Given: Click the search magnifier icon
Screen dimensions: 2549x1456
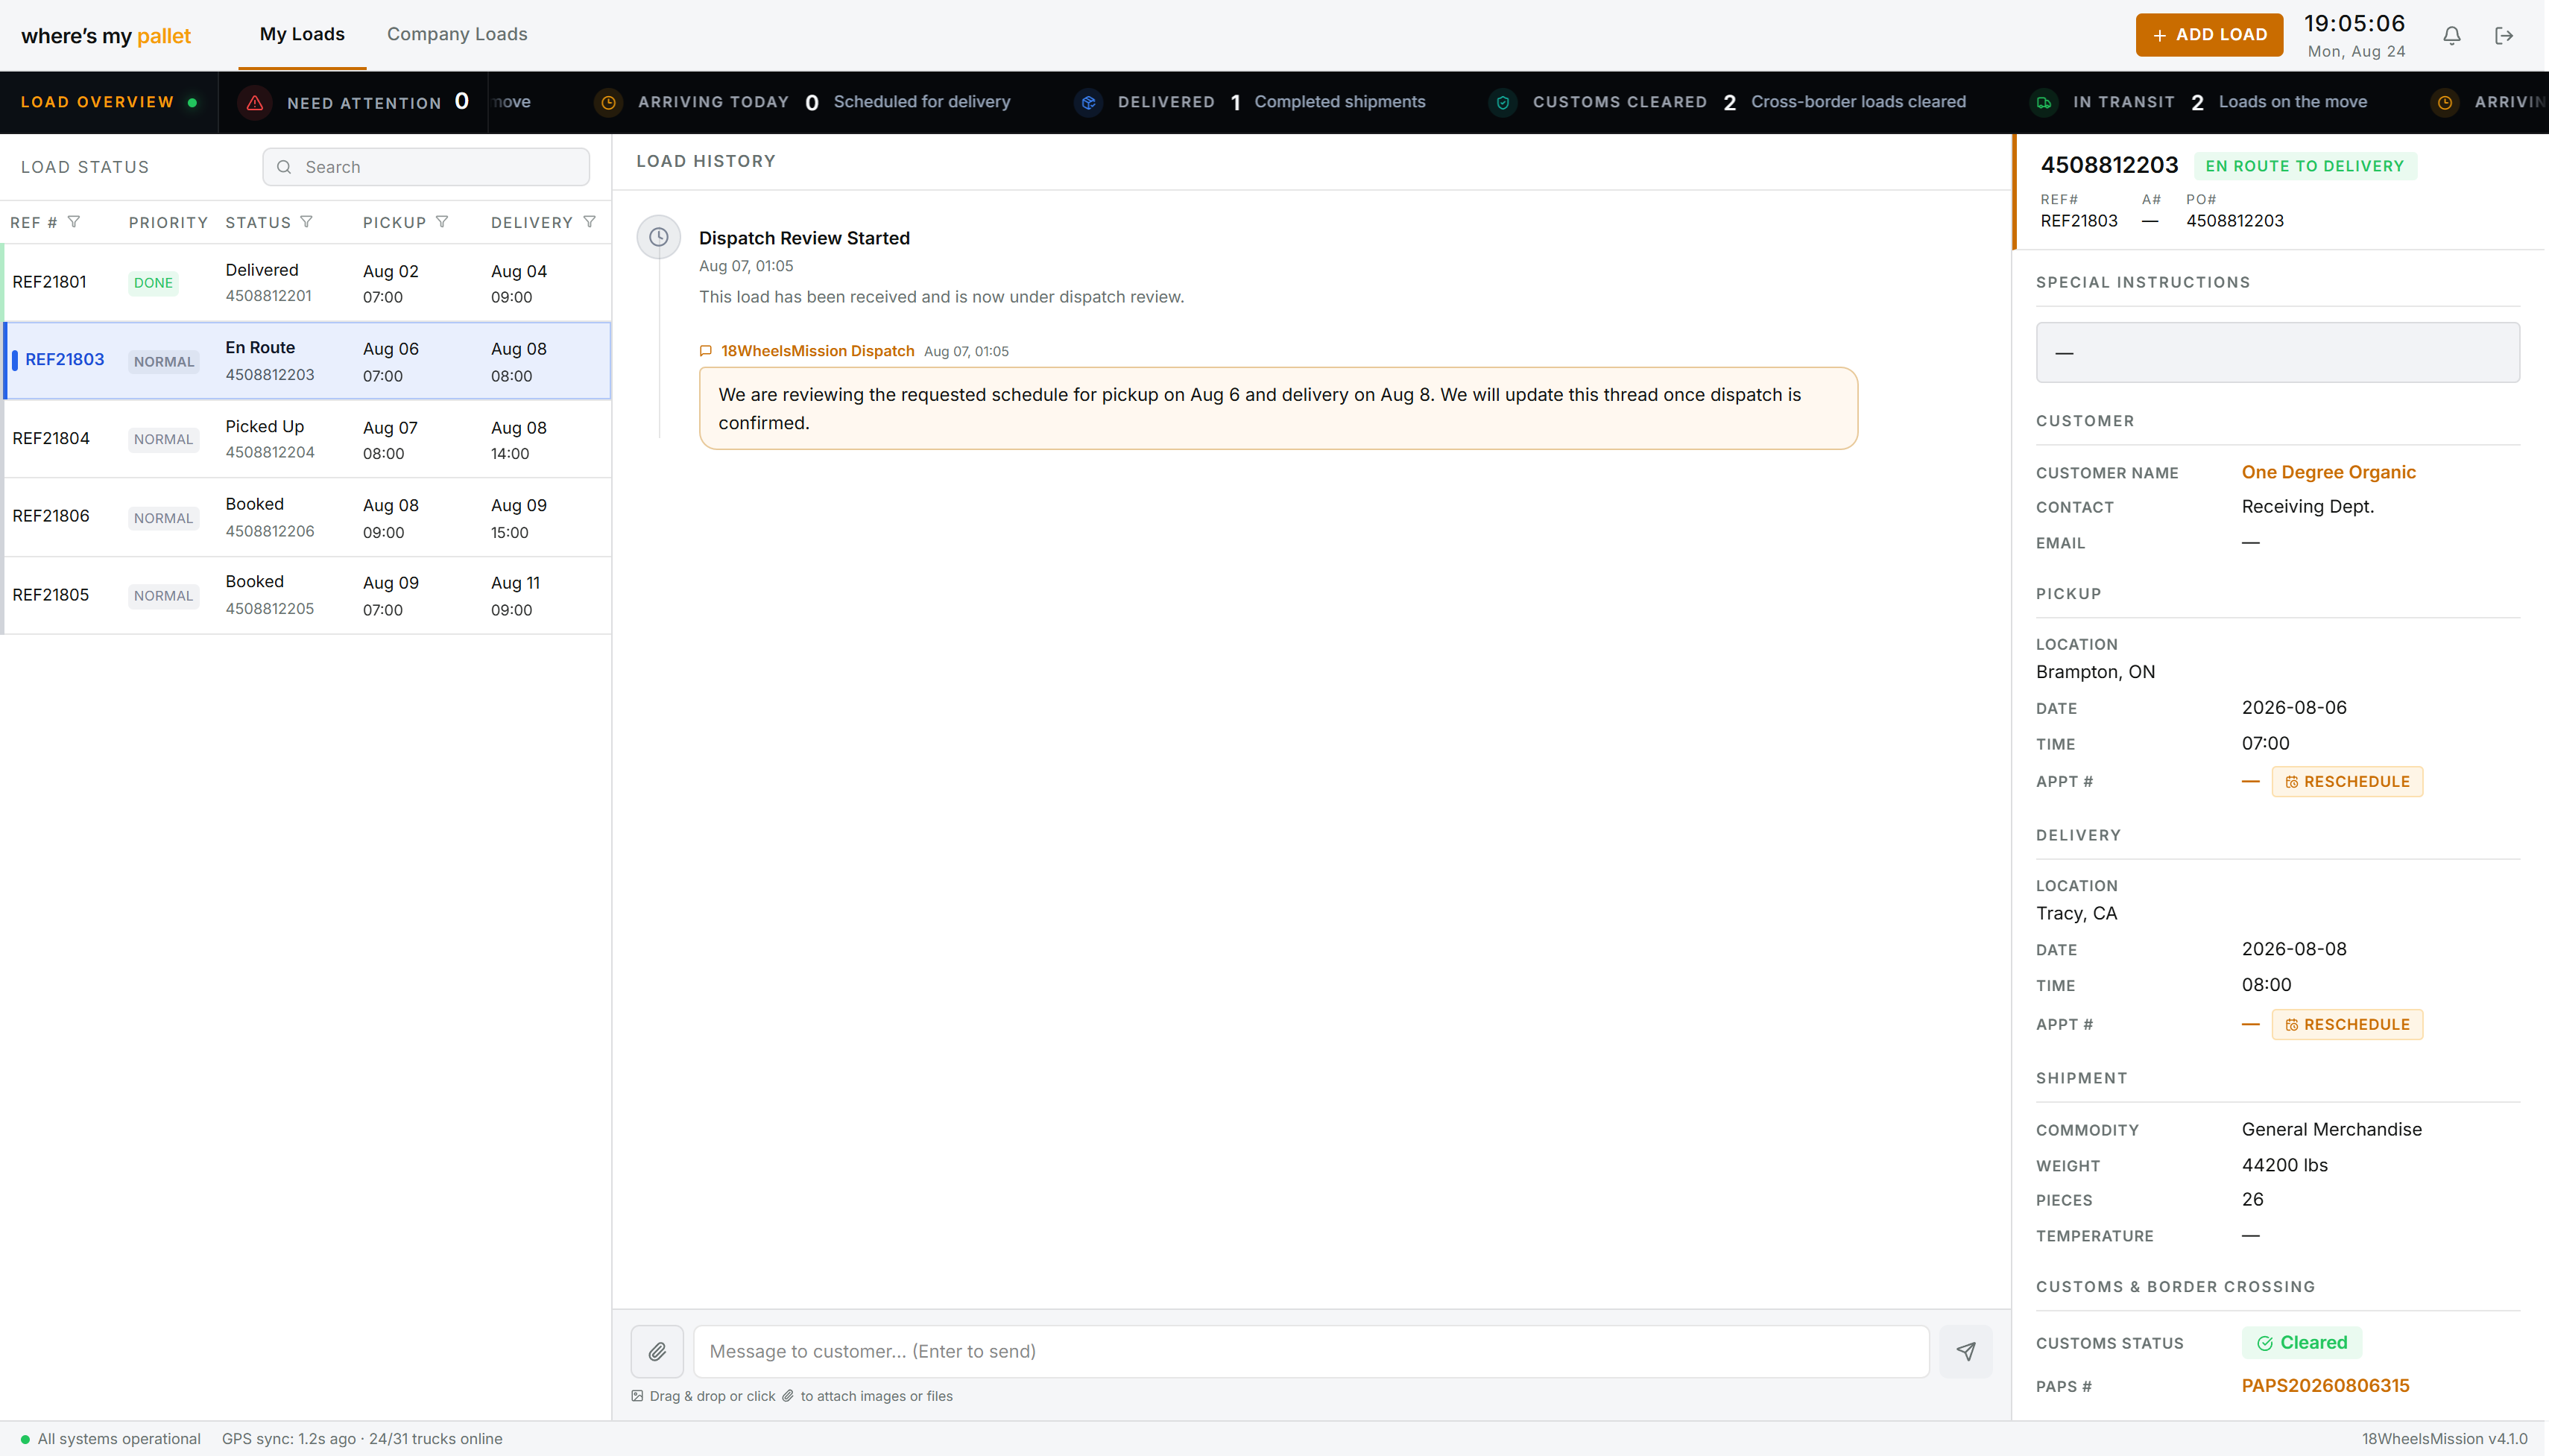Looking at the screenshot, I should pyautogui.click(x=284, y=167).
